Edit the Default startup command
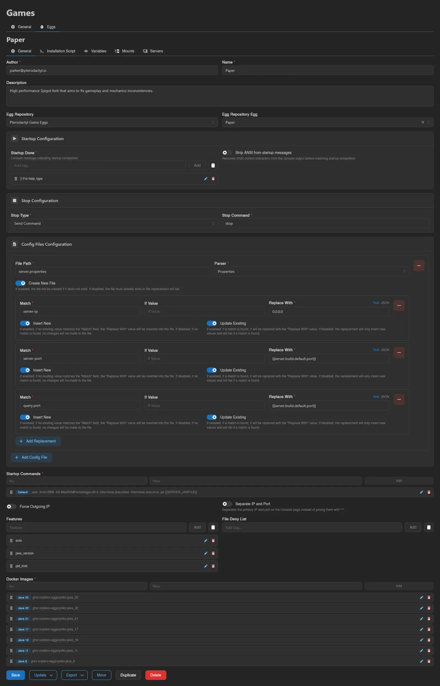 pyautogui.click(x=421, y=492)
